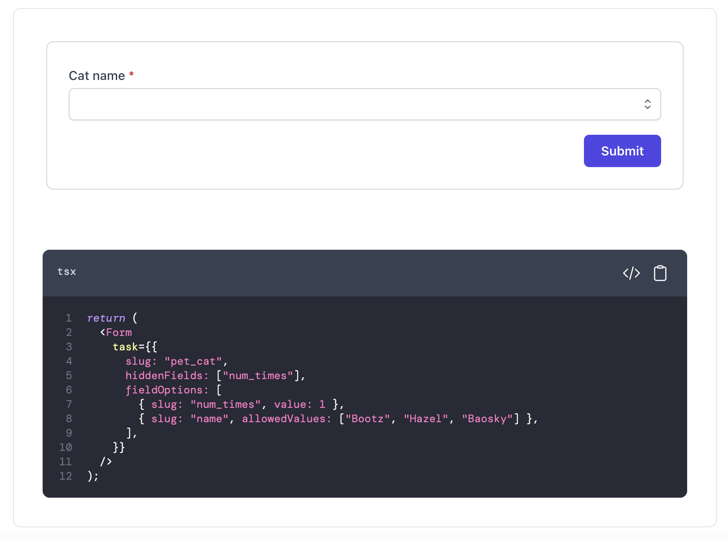Click the fieldOptions property in code
This screenshot has height=539, width=728.
coord(164,390)
